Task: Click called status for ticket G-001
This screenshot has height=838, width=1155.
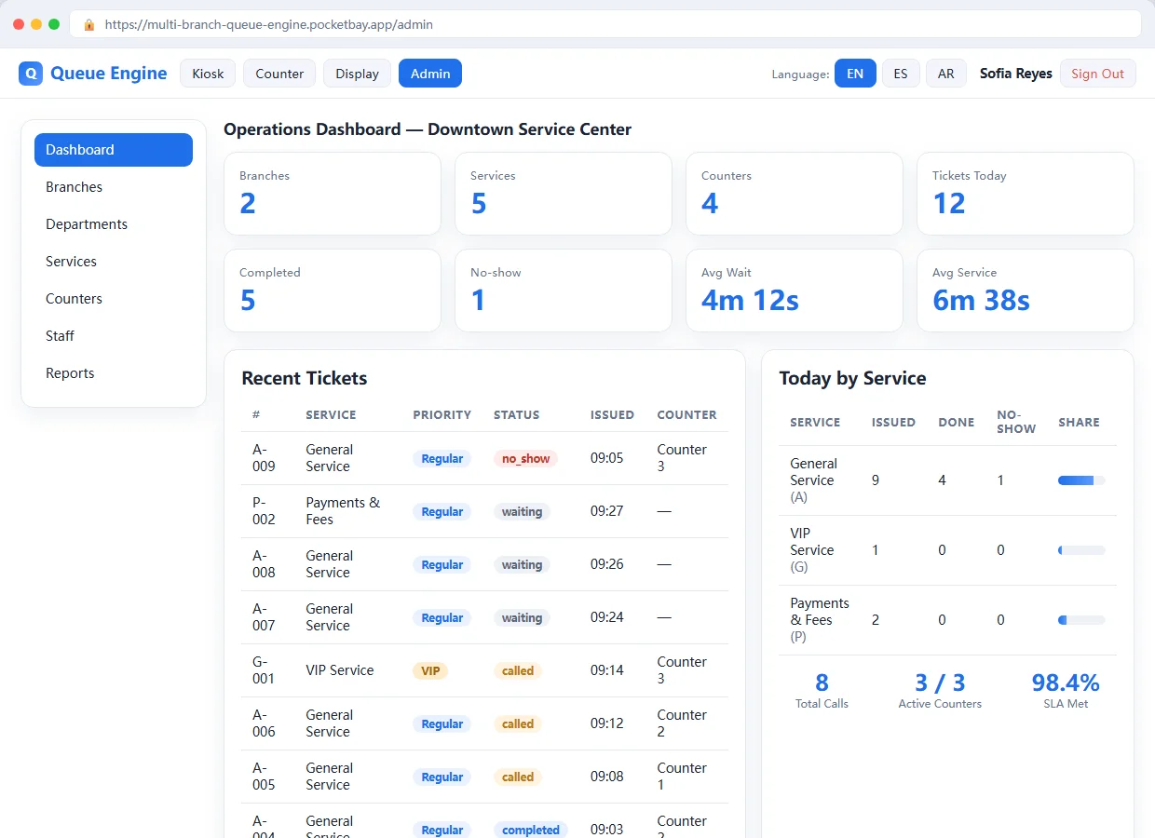Action: [x=518, y=670]
